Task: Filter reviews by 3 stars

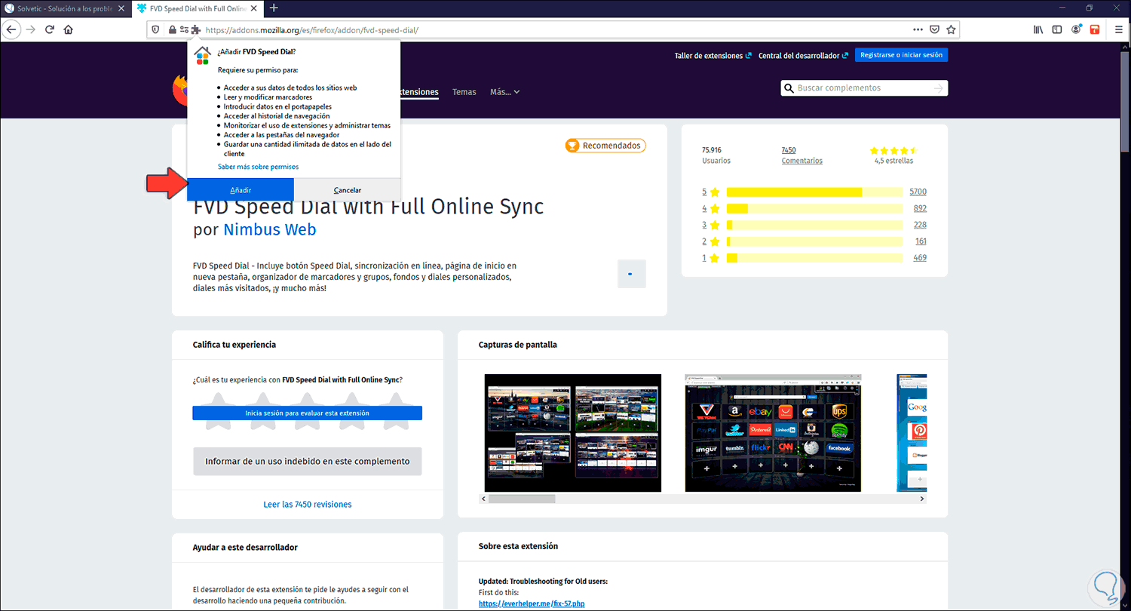Action: [711, 225]
